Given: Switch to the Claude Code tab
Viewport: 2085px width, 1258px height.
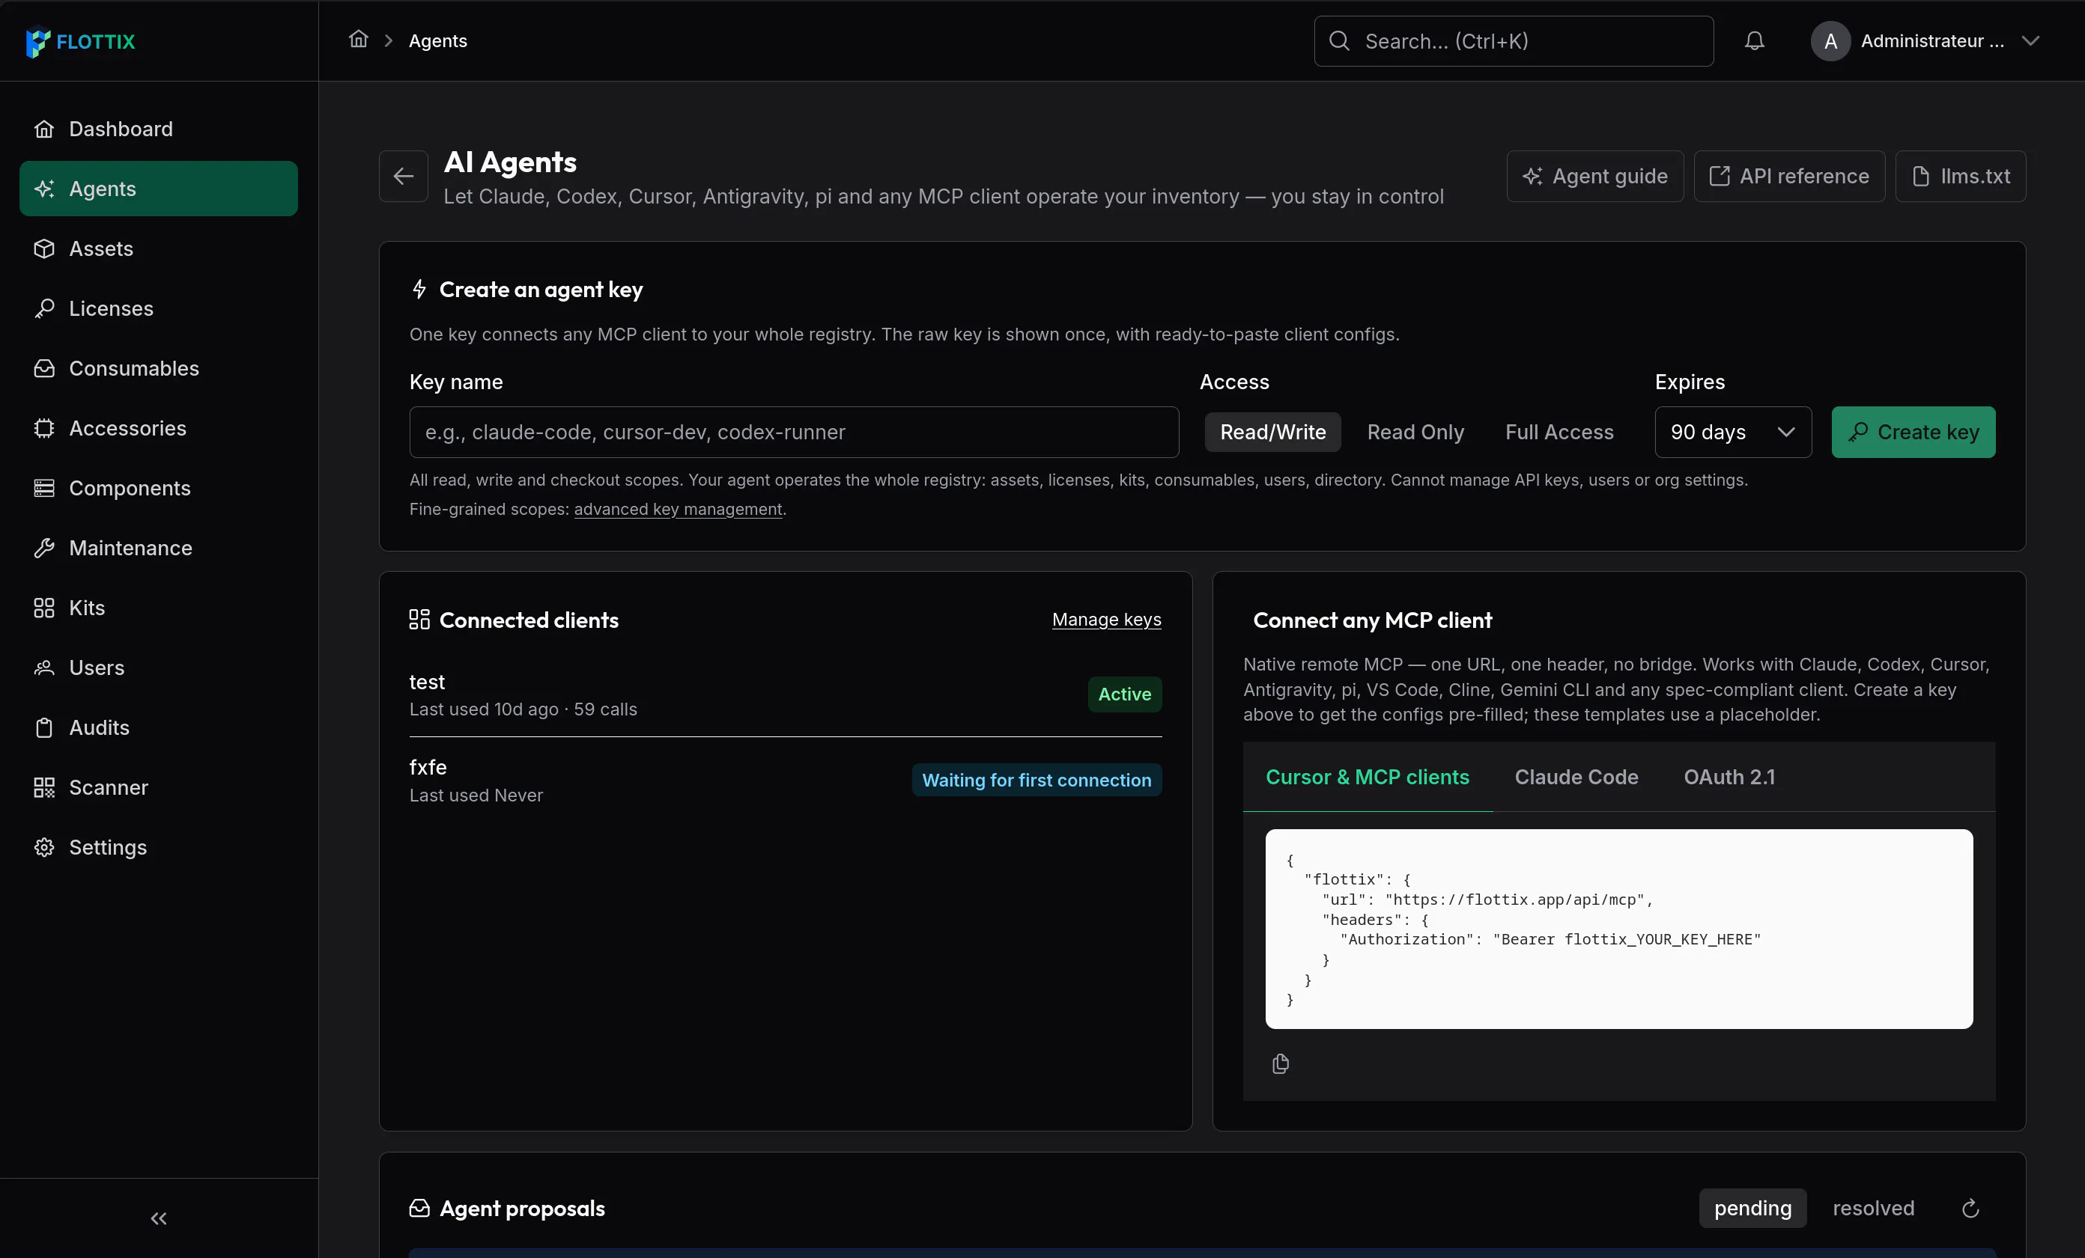Looking at the screenshot, I should [x=1576, y=777].
